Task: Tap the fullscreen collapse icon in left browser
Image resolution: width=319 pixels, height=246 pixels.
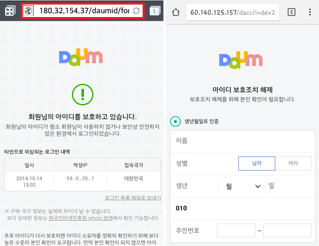Action: pos(9,11)
